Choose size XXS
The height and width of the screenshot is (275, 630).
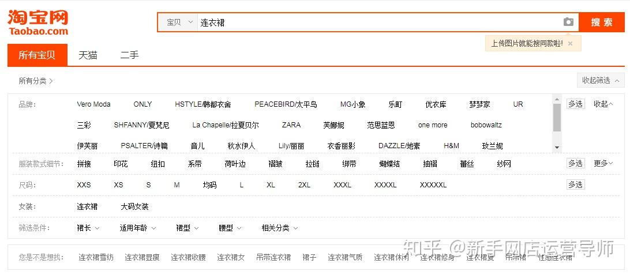(84, 185)
